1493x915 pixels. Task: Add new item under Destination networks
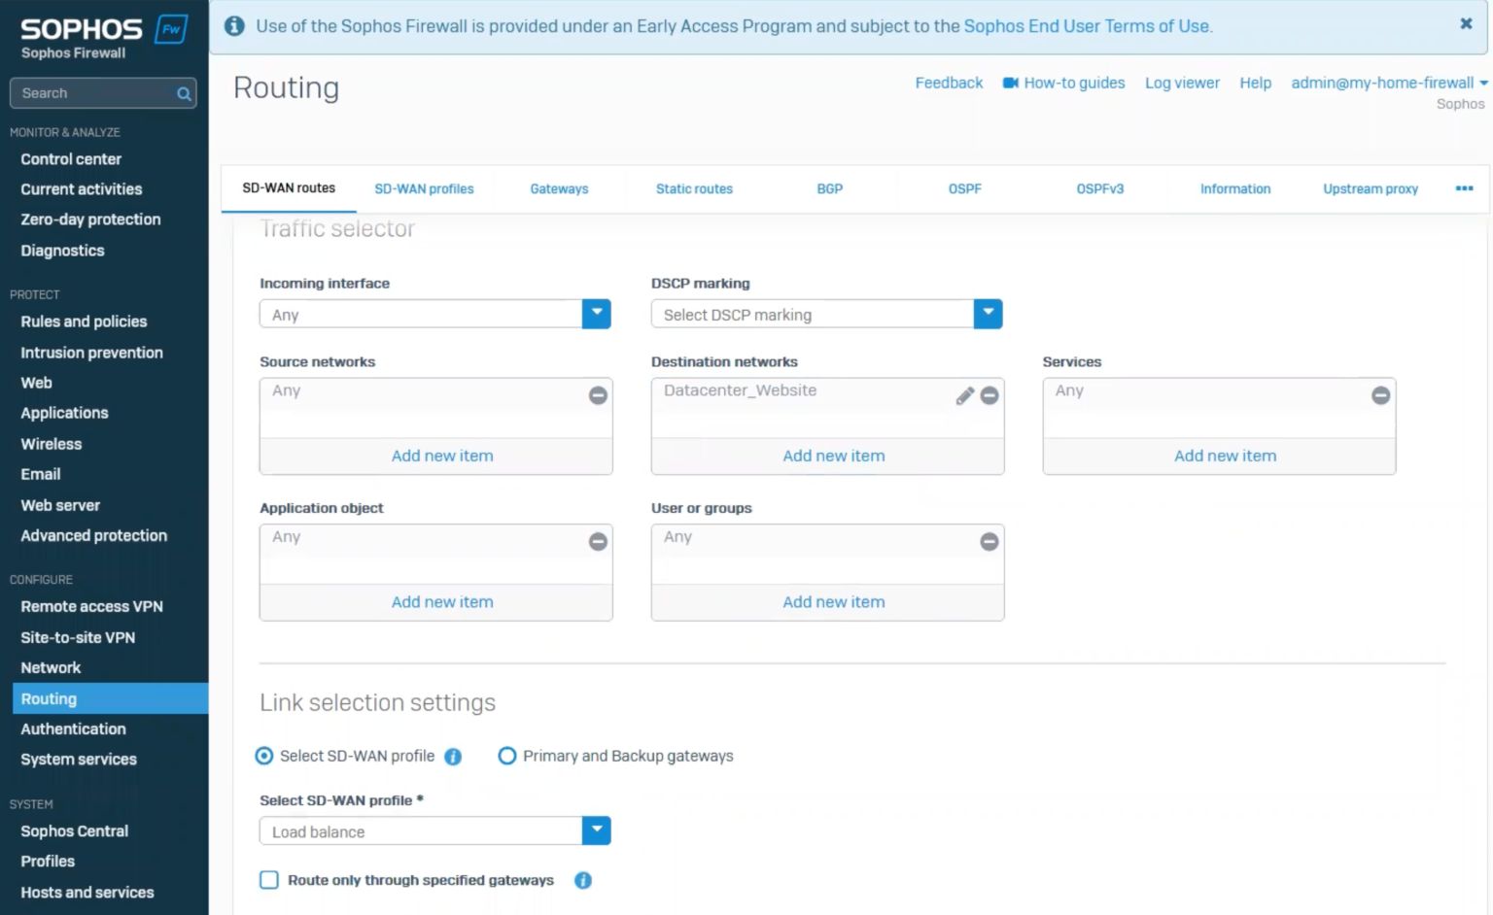click(x=833, y=456)
